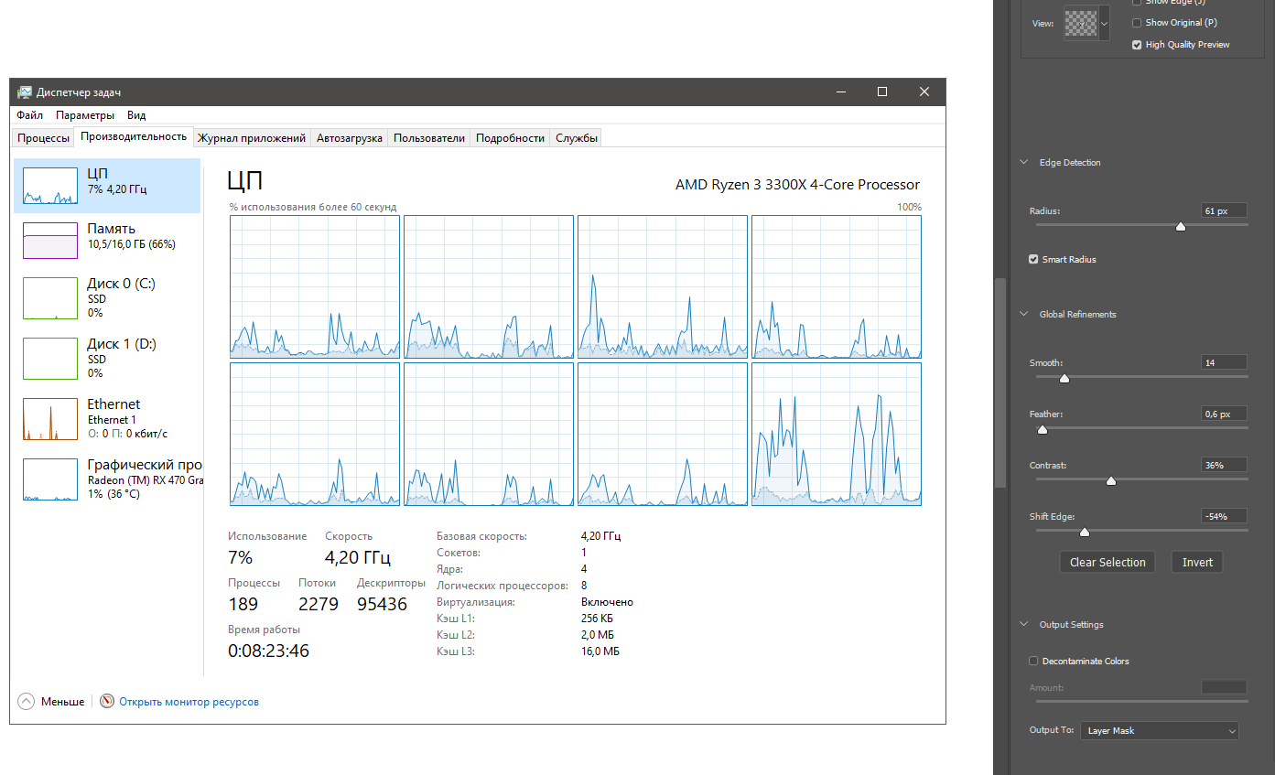Open the Вид menu in Task Manager
Image resolution: width=1275 pixels, height=775 pixels.
[x=136, y=115]
